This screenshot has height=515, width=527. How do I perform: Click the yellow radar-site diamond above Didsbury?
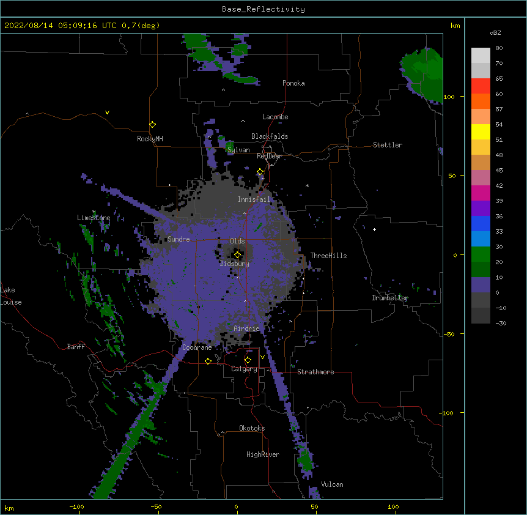[x=237, y=255]
